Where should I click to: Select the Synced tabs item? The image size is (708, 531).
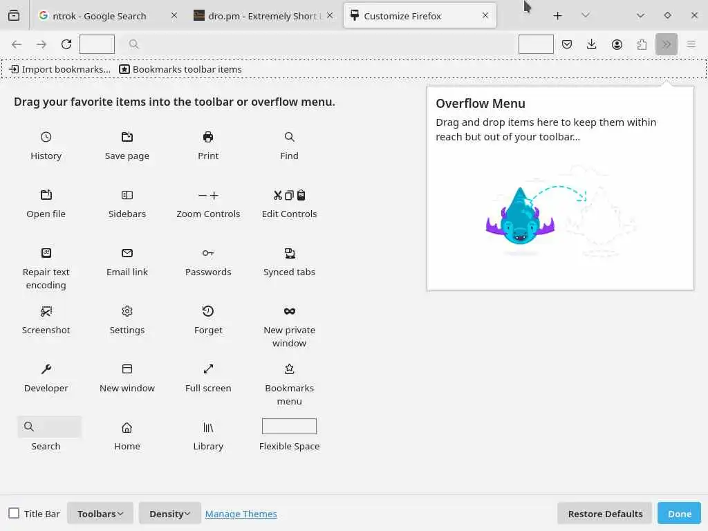coord(290,262)
